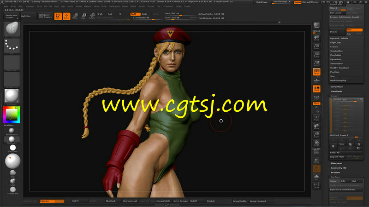Expand the Dynamic Subdiv section
Screen dimensions: 369x207
[339, 38]
